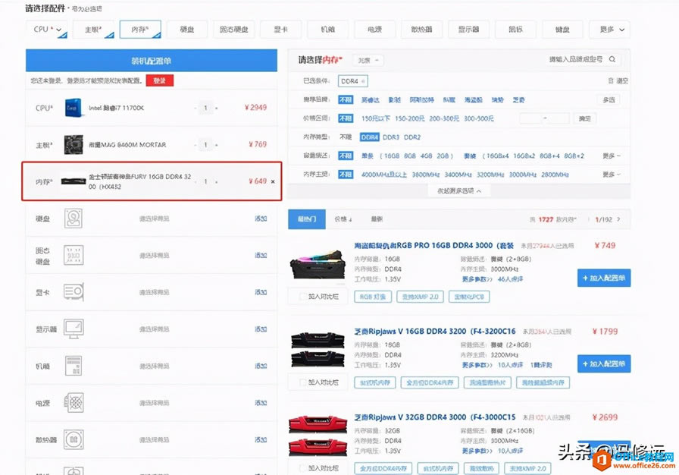Screen dimensions: 679x475
Task: Sort results by 价格
Action: coord(343,219)
